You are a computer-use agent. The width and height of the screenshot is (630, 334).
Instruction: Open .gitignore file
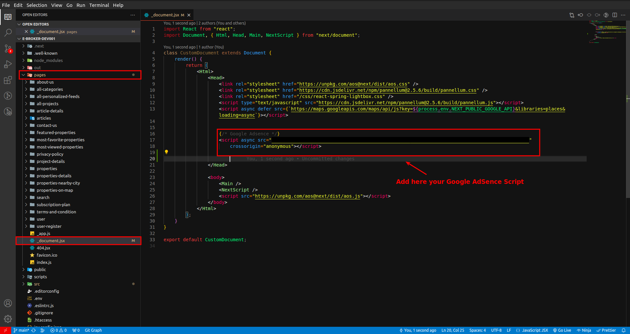click(x=78, y=313)
